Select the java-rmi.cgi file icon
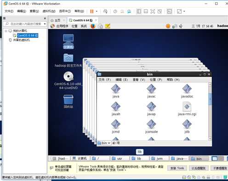228x181 pixels. [187, 109]
